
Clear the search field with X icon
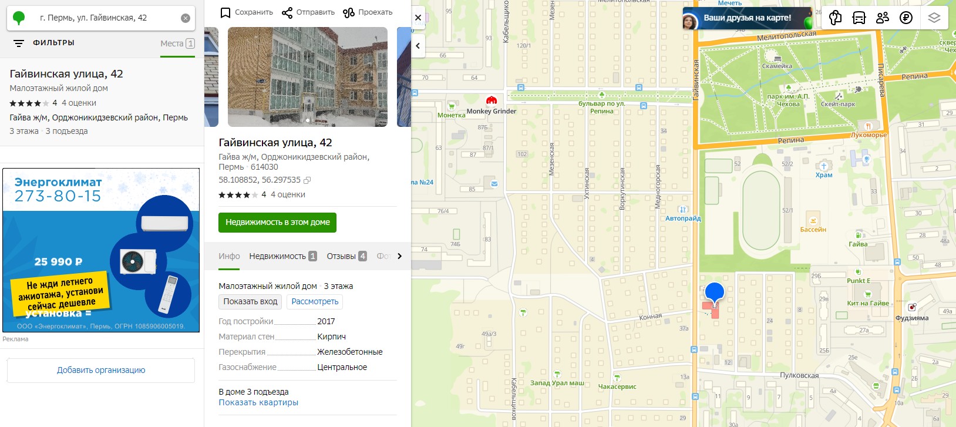pyautogui.click(x=186, y=18)
